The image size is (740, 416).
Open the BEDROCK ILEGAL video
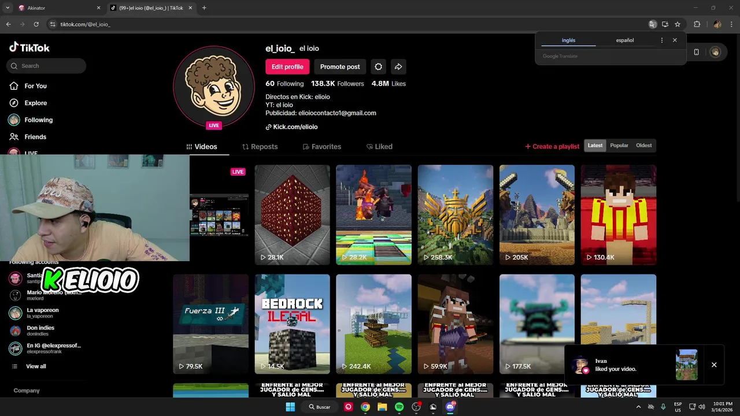(292, 324)
